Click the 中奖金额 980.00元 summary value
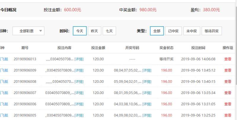This screenshot has width=237, height=120. [x=148, y=10]
